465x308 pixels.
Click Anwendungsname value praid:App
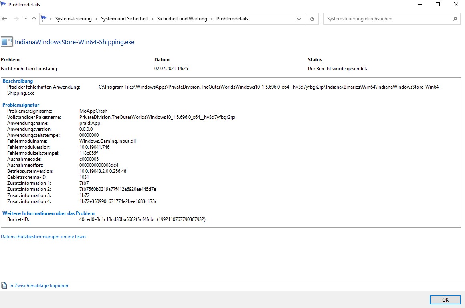coord(90,123)
